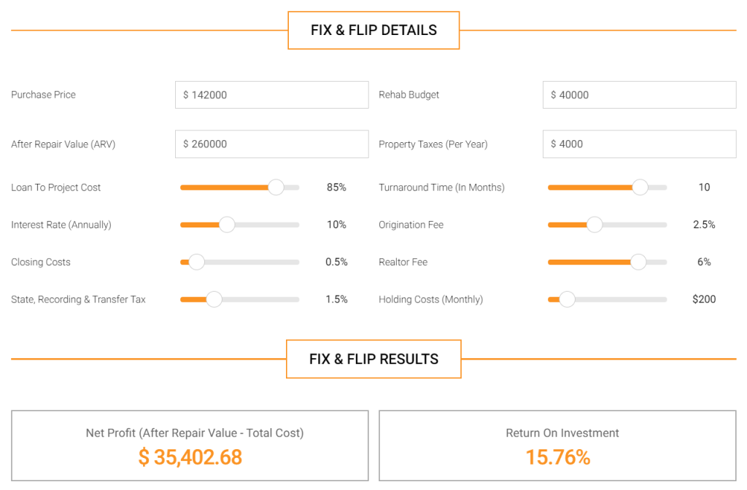Click the Fix & Flip Results heading box
Viewport: 747px width, 490px height.
(373, 359)
